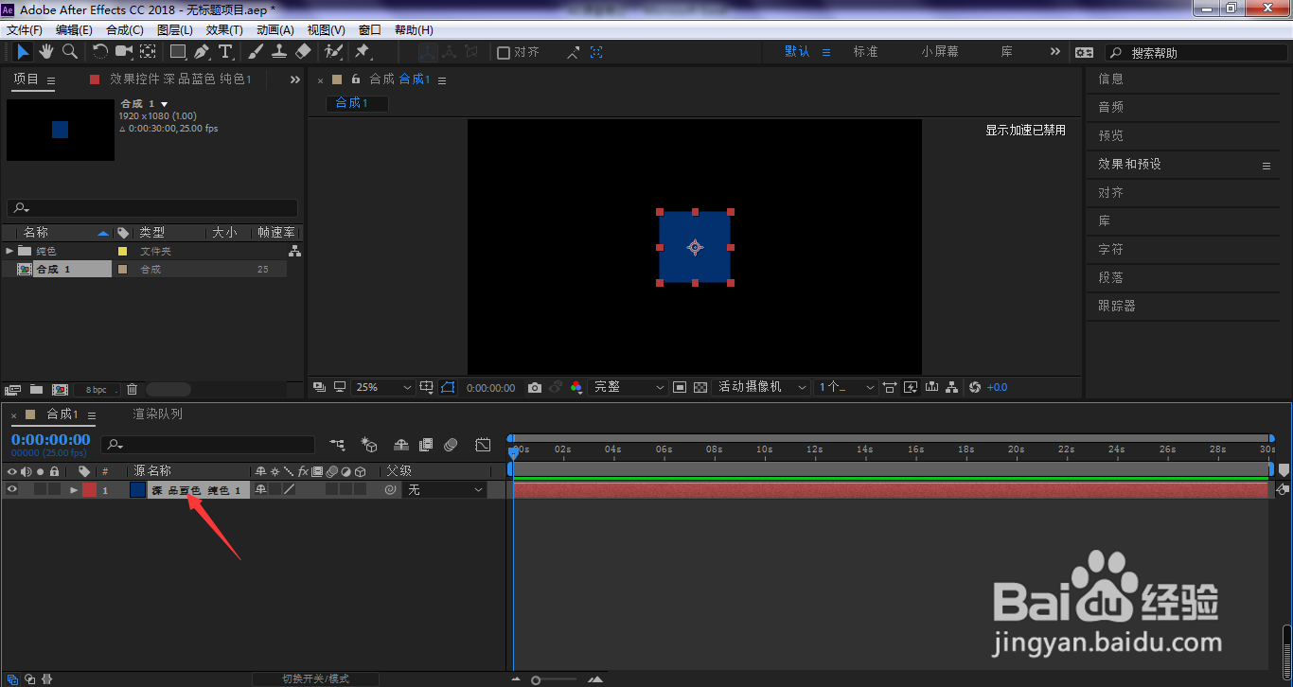Select the Brush tool
The height and width of the screenshot is (687, 1293).
click(x=257, y=52)
